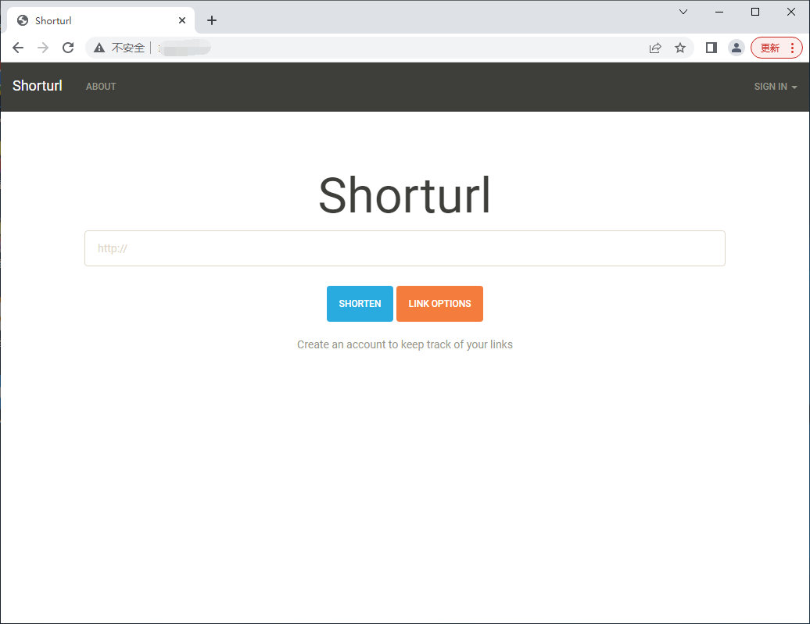Open a new browser tab

(x=212, y=20)
